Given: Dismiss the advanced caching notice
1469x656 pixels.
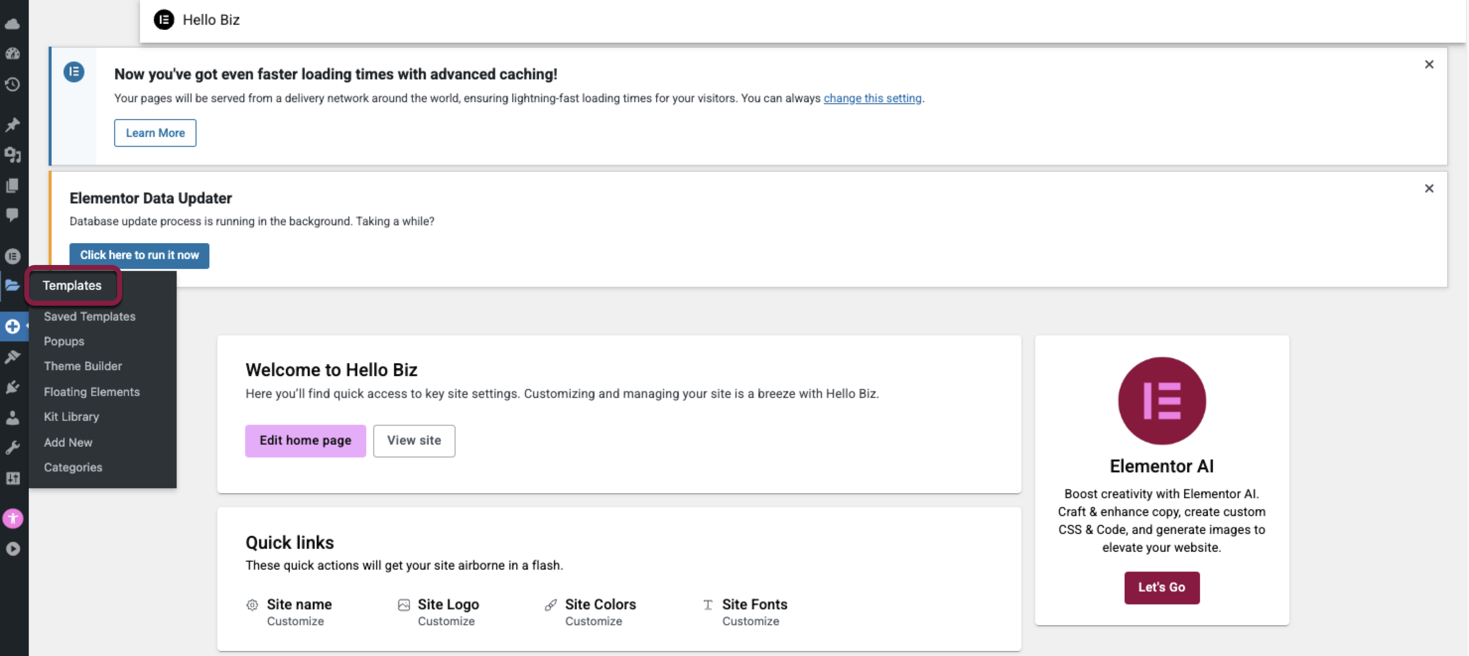Looking at the screenshot, I should point(1428,65).
